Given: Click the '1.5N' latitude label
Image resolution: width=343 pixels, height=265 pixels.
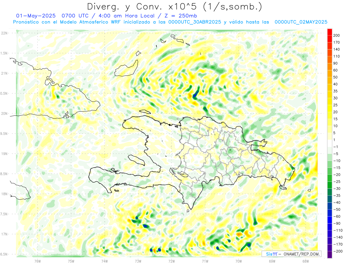Looking at the screenshot, I should (x=4, y=53).
